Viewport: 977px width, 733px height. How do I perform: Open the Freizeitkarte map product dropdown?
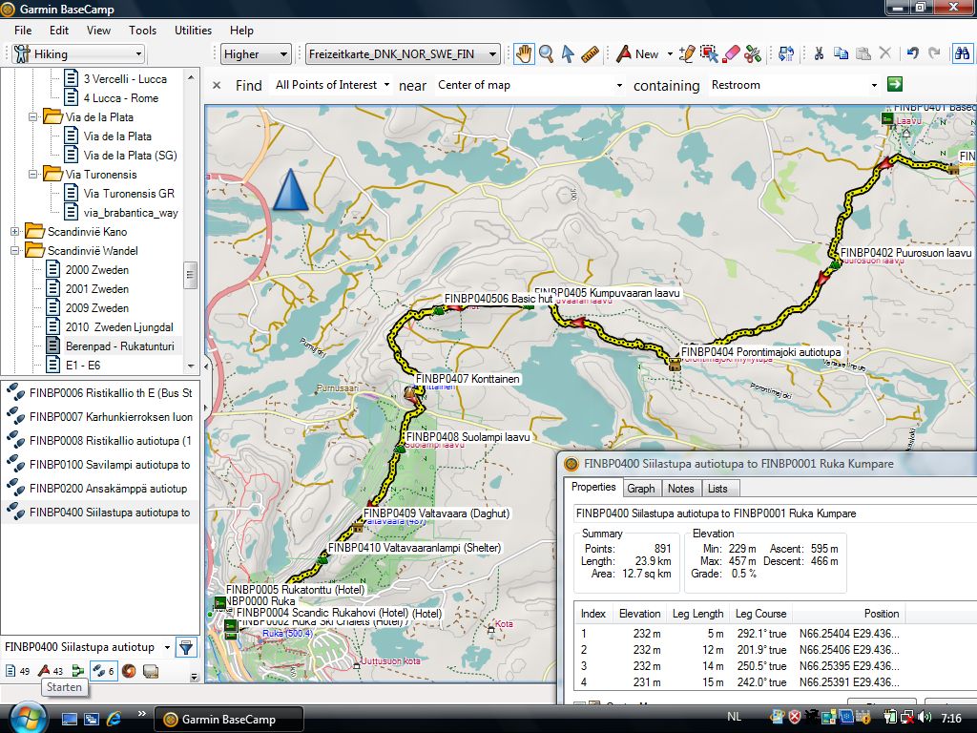click(x=403, y=54)
